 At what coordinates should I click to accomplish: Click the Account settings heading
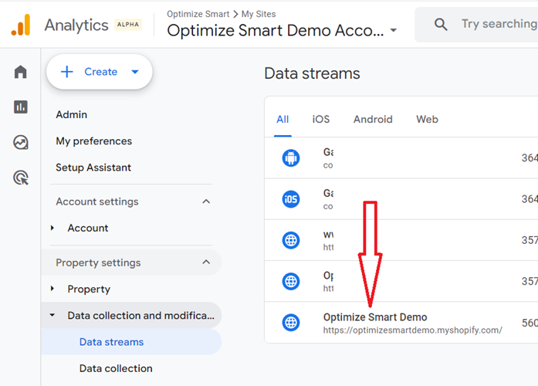tap(97, 201)
